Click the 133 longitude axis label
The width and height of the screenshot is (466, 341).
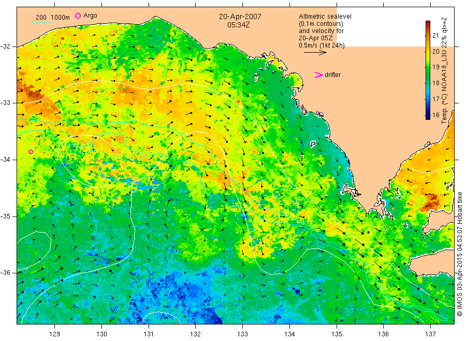click(242, 334)
